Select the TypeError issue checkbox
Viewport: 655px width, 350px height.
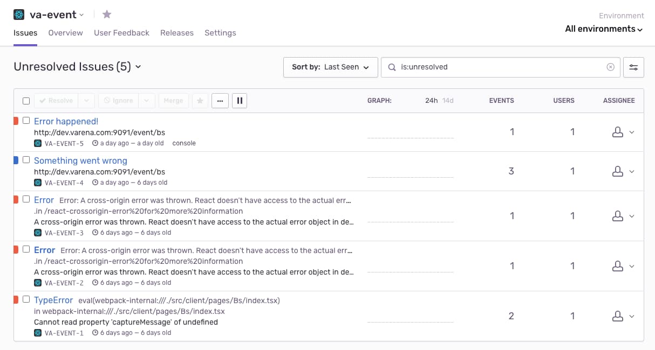[x=26, y=299]
